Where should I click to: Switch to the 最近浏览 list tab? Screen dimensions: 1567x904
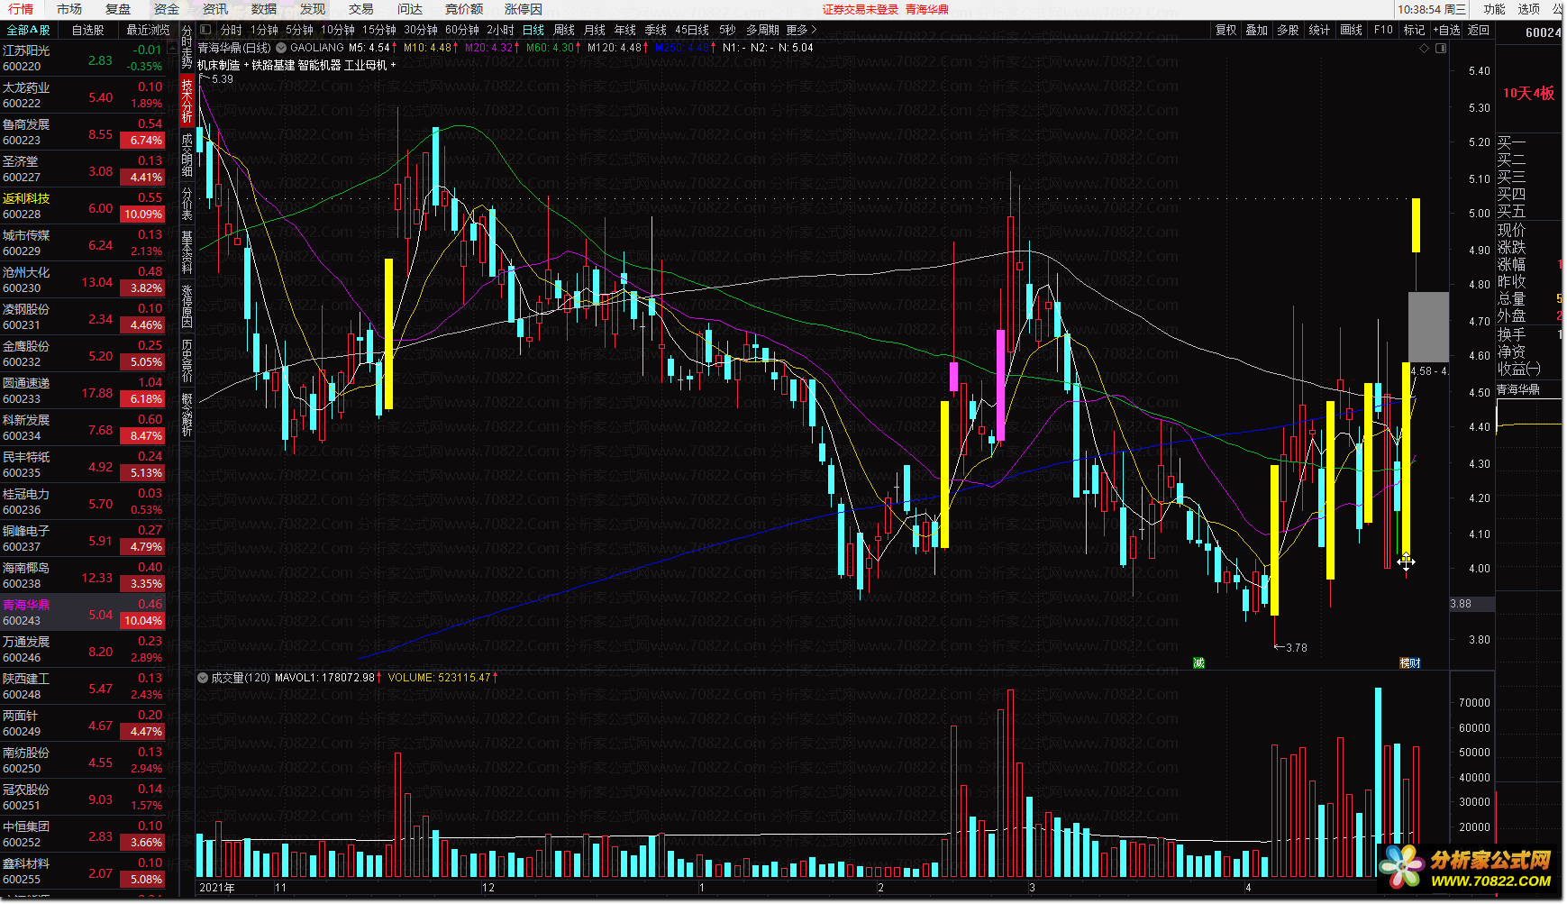[x=148, y=30]
